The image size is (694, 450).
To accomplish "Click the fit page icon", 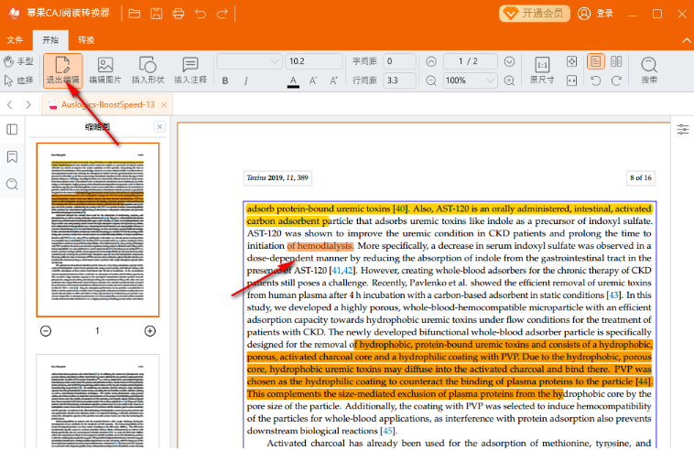I will click(572, 61).
